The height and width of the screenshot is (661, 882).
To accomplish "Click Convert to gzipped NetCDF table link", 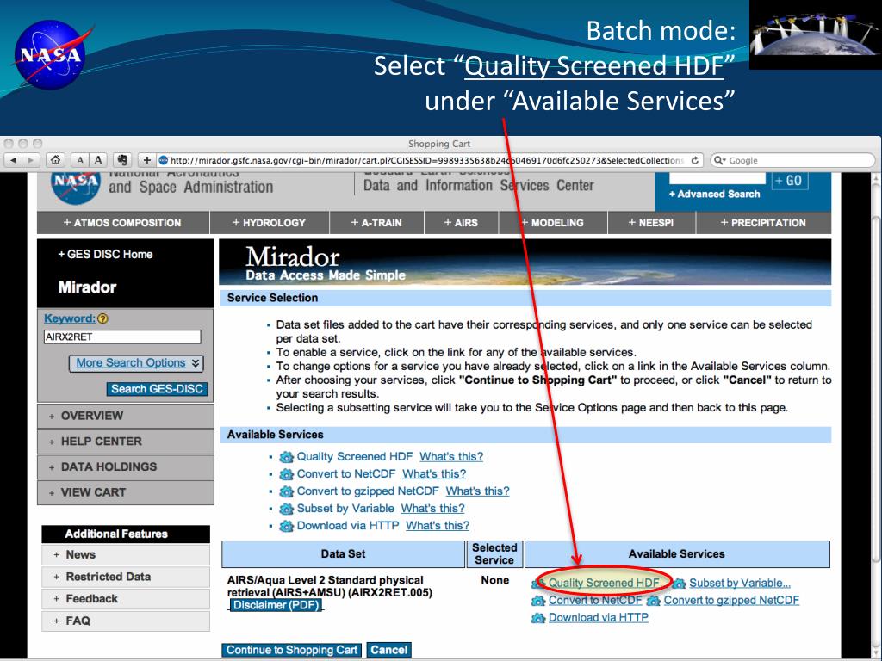I will (x=731, y=600).
